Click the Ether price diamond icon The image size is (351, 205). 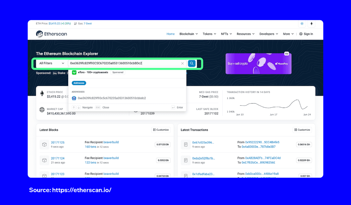click(x=42, y=93)
